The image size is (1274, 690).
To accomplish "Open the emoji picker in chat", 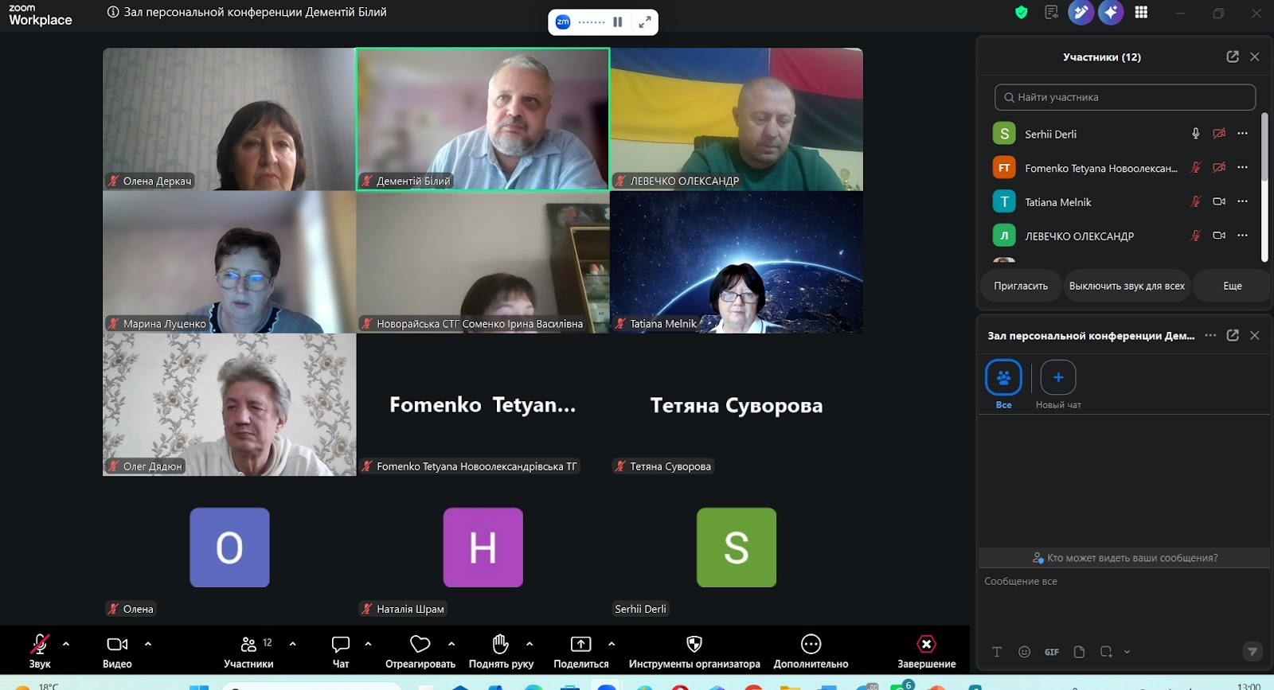I will coord(1025,652).
